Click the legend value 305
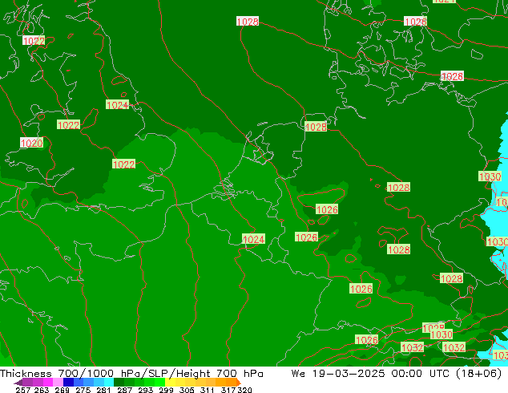Viewport: 508px width, 393px height. click(187, 390)
